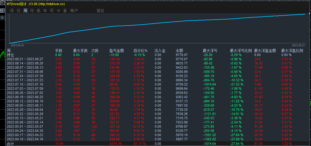
Task: Open the 综 overview statistics tab
Action: tap(12, 11)
